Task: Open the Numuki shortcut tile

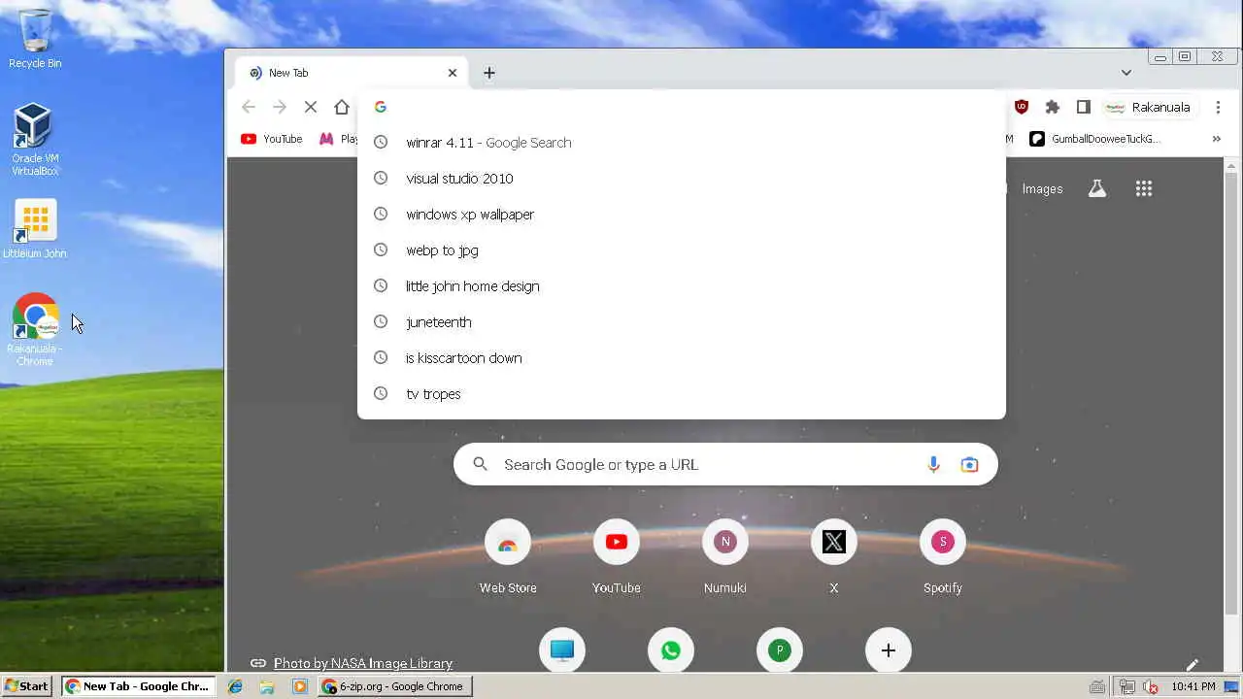Action: pos(725,557)
